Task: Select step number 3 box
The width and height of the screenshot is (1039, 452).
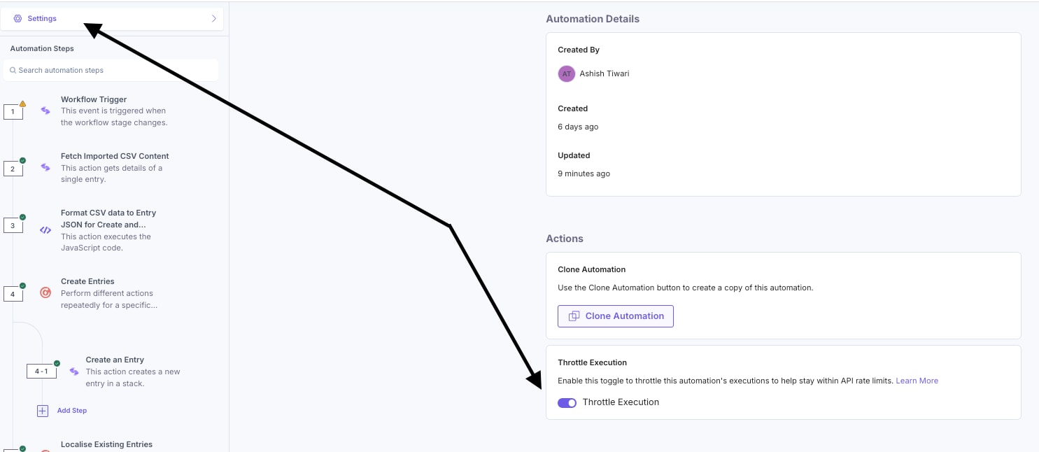Action: click(x=13, y=226)
